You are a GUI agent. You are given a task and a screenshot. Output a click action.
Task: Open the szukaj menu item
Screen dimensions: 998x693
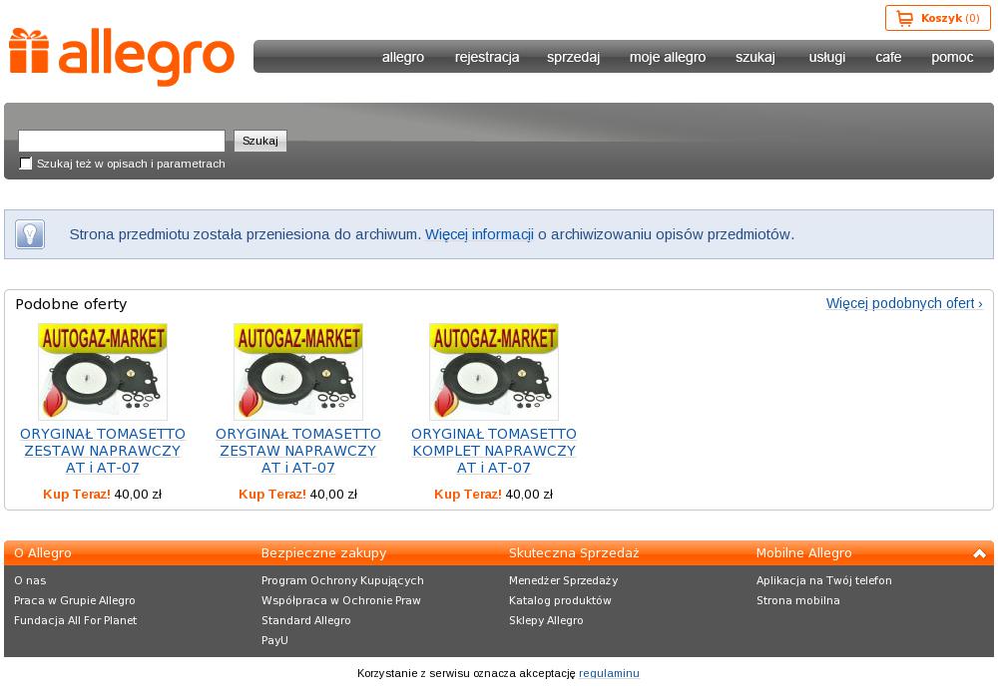coord(754,57)
